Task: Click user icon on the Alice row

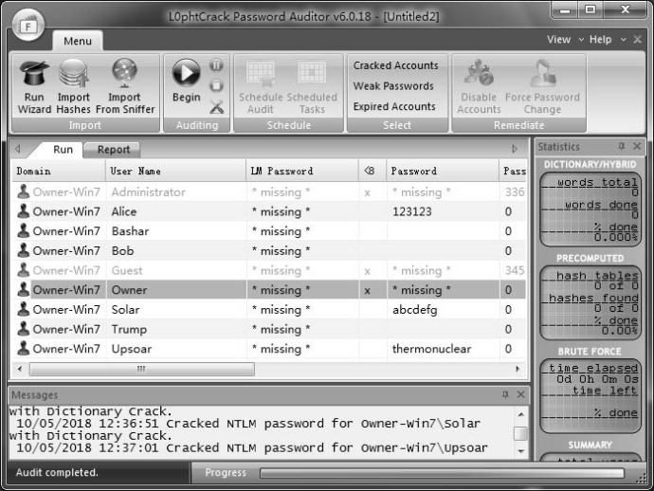Action: (24, 211)
